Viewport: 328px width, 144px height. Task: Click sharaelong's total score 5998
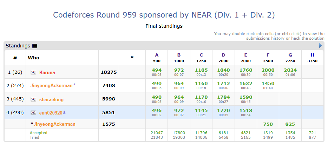pyautogui.click(x=109, y=99)
